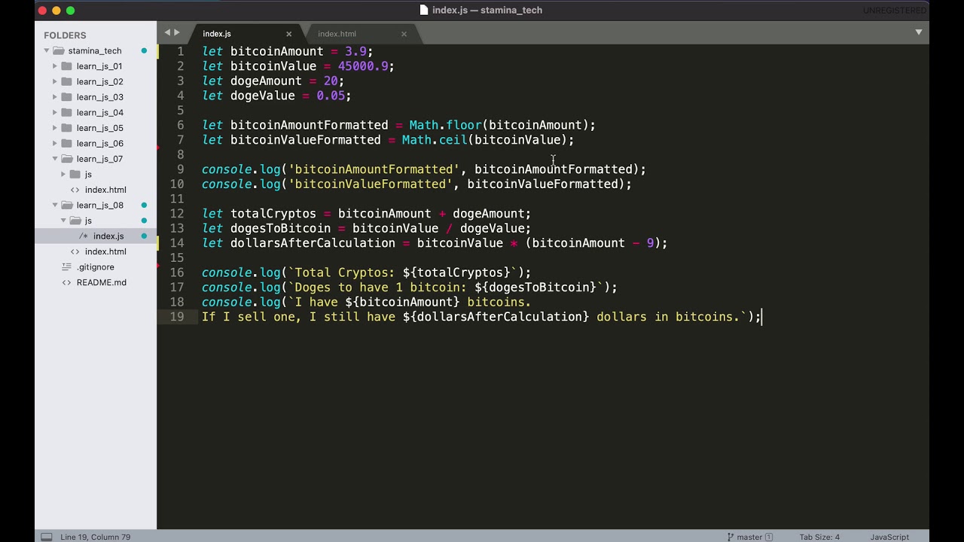This screenshot has width=964, height=542.
Task: Open index.html under learn_js_07
Action: coord(105,190)
